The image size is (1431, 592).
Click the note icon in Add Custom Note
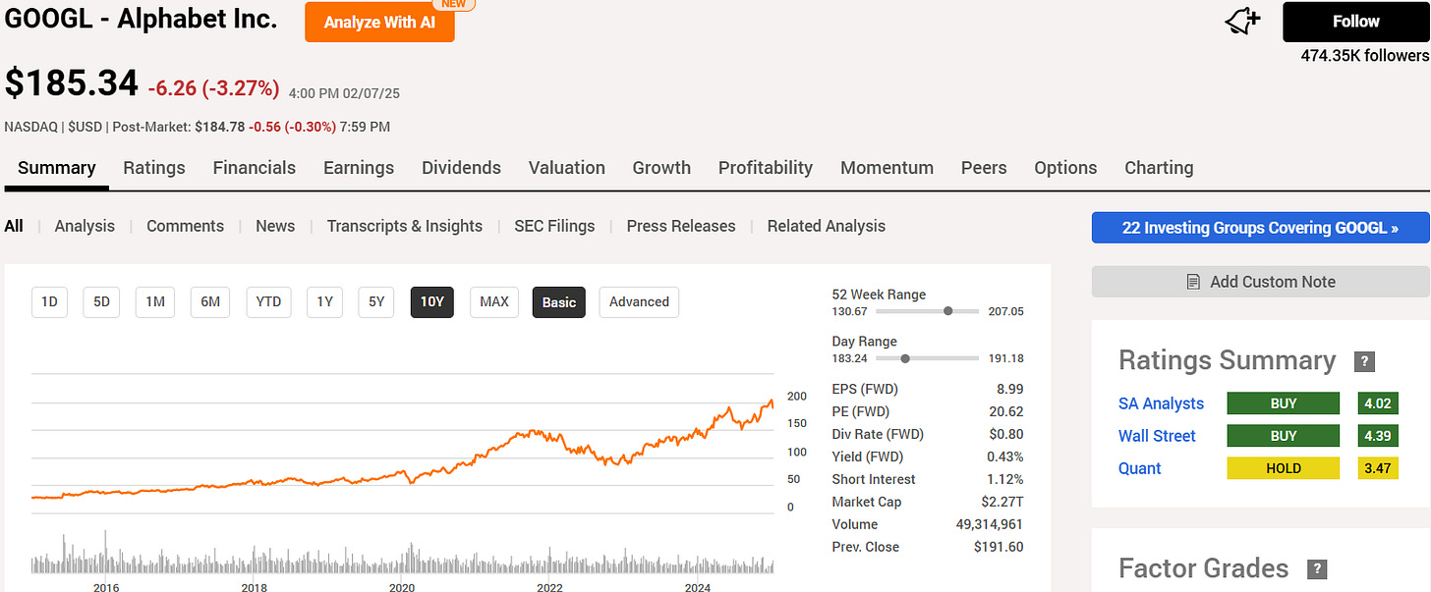(x=1193, y=282)
